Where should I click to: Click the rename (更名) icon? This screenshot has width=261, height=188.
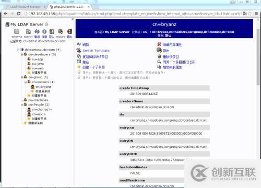click(x=79, y=62)
